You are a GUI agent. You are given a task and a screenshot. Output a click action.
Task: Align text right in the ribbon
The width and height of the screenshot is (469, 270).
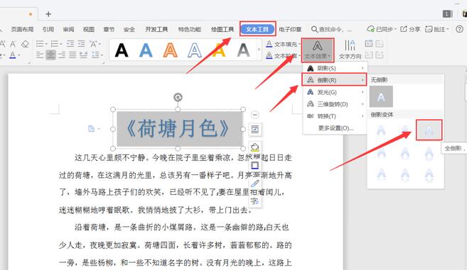(62, 55)
